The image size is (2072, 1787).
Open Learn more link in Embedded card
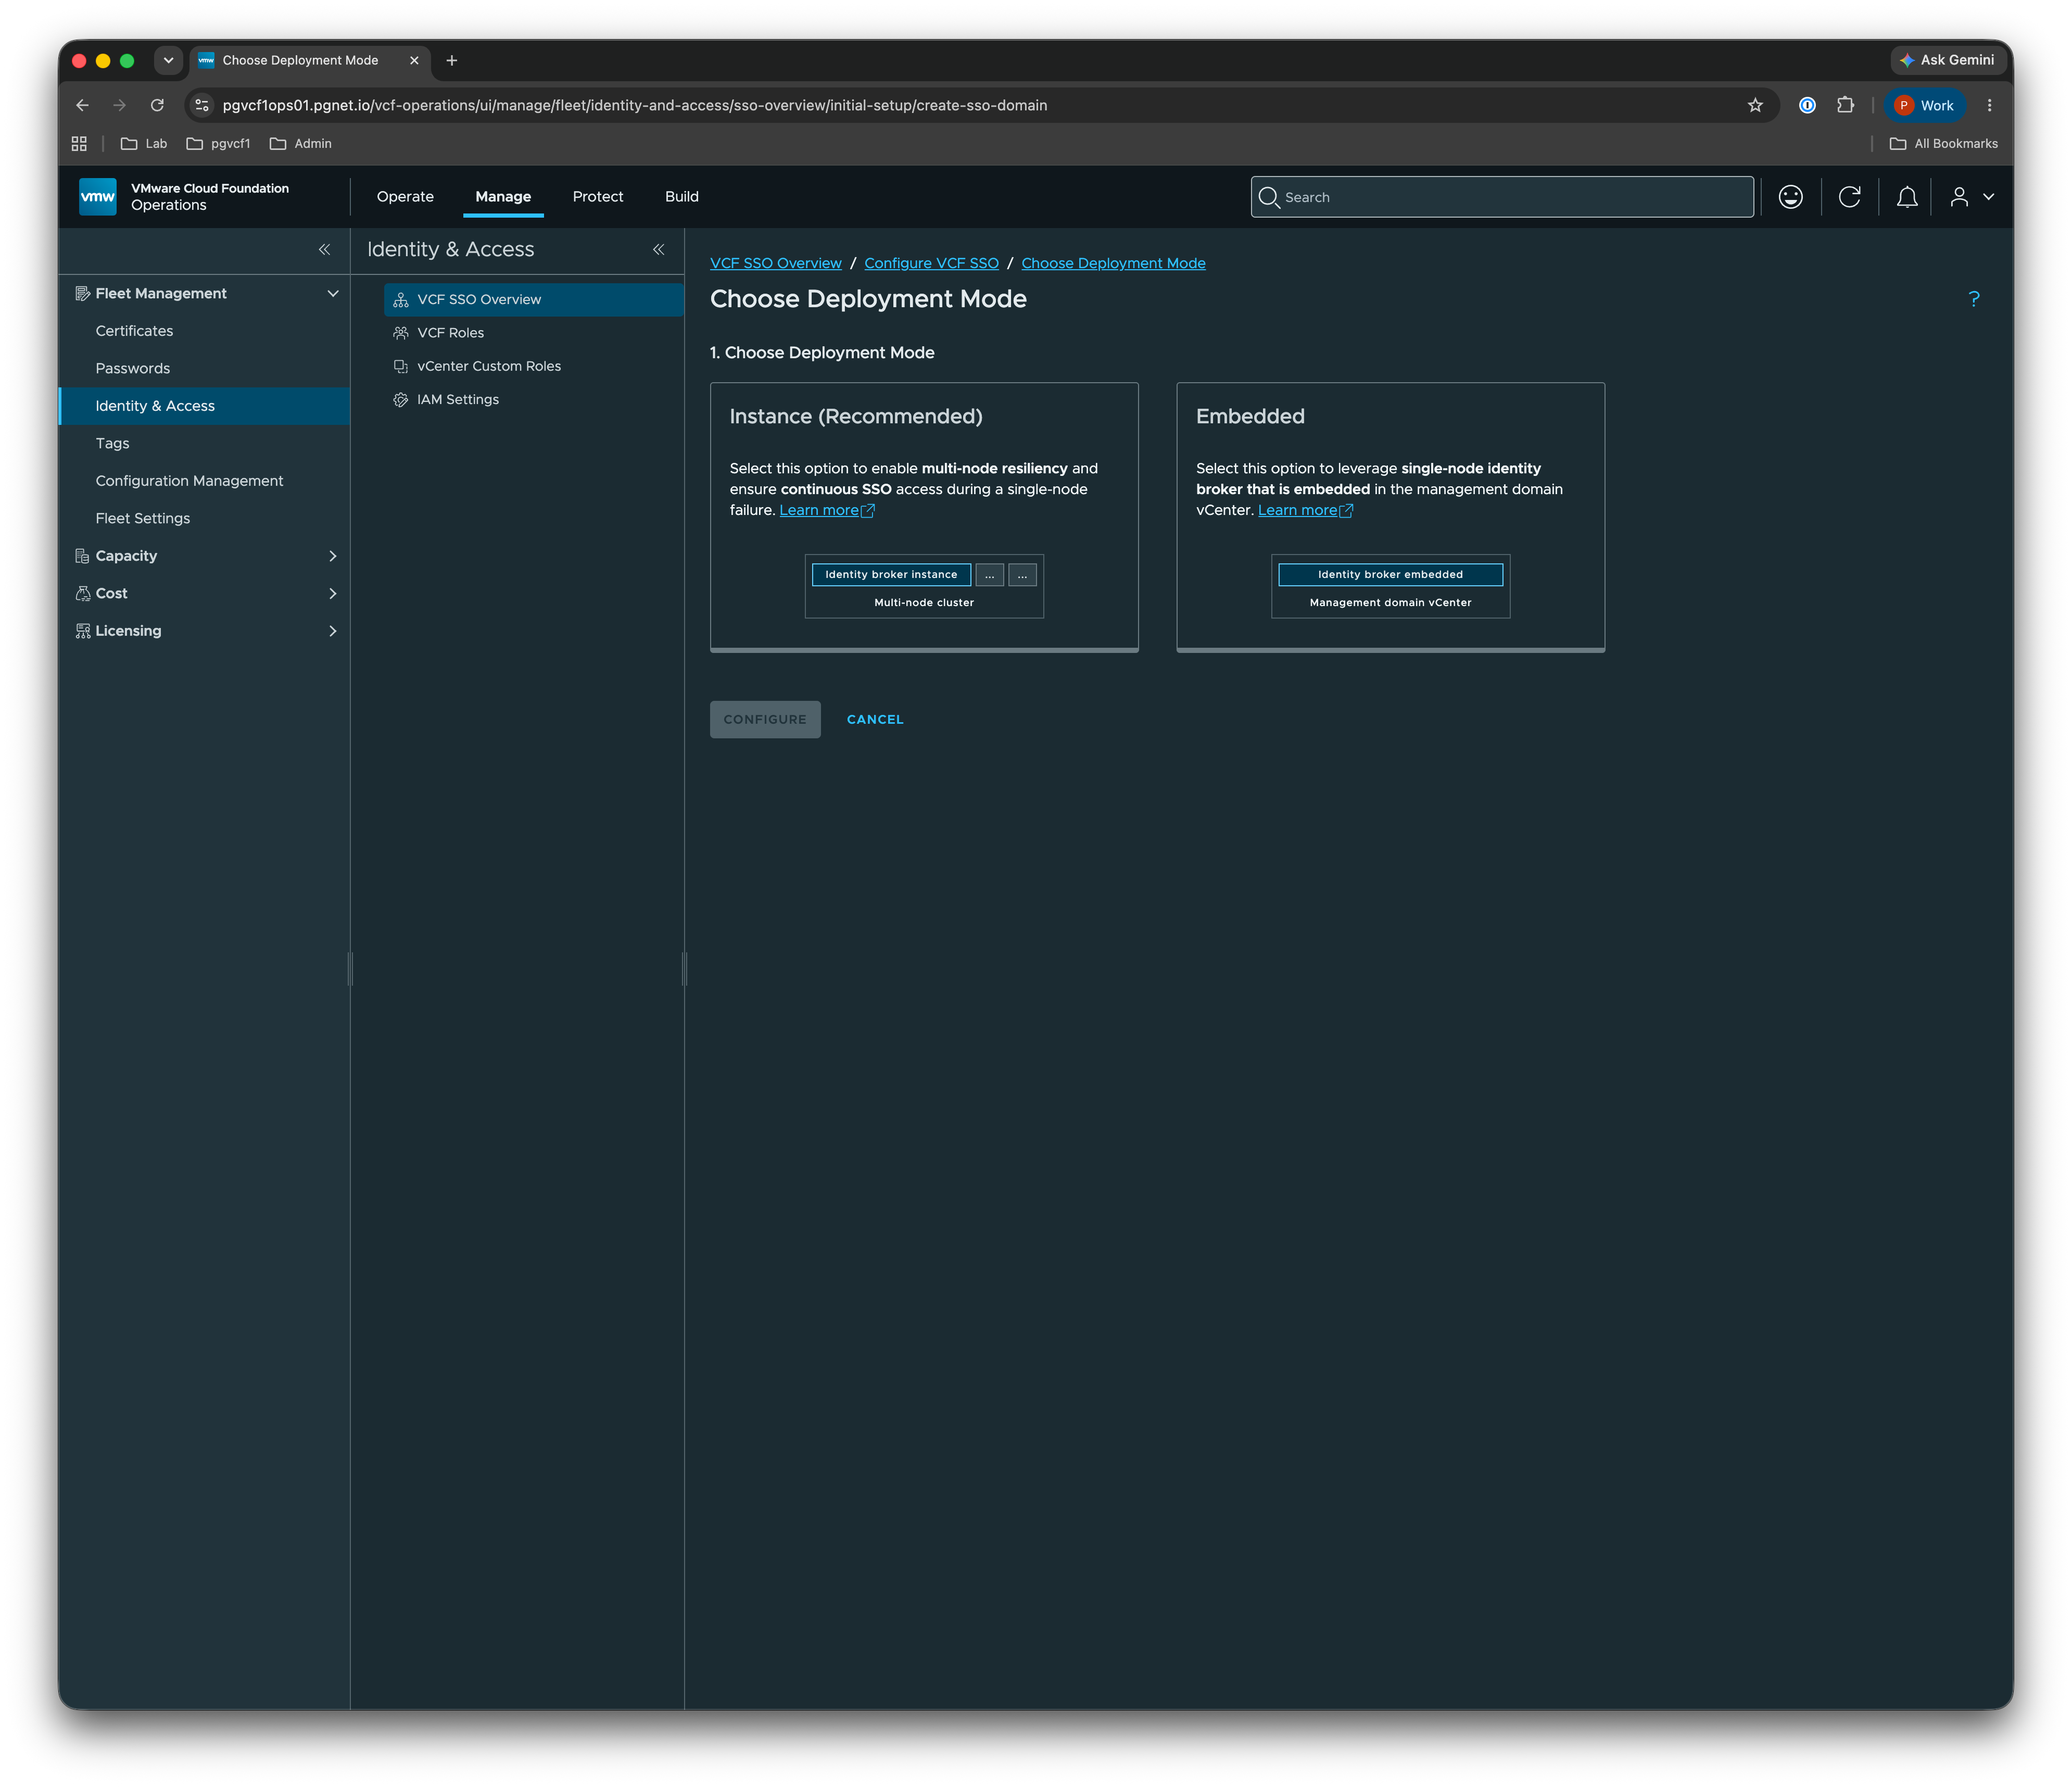tap(1305, 510)
